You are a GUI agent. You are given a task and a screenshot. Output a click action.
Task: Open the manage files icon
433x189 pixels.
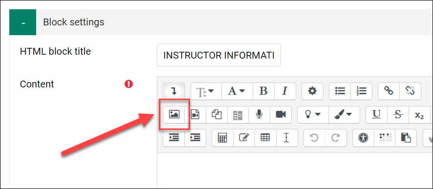click(x=217, y=114)
